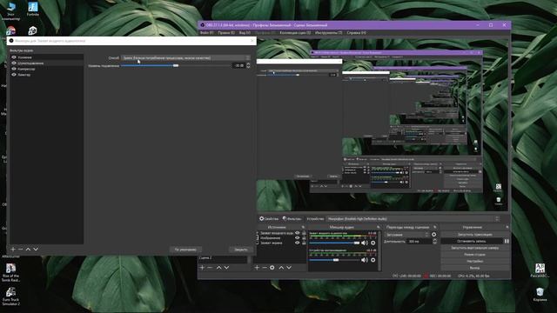557x313 pixels.
Task: Lock the Изображение source
Action: (x=304, y=238)
